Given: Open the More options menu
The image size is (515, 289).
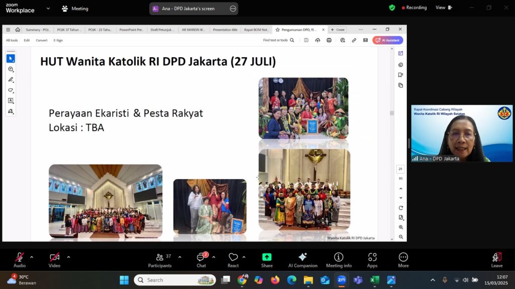Looking at the screenshot, I should pyautogui.click(x=403, y=259).
